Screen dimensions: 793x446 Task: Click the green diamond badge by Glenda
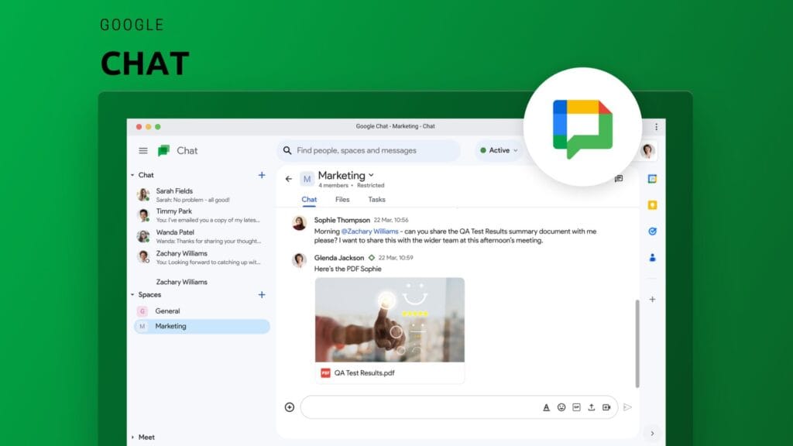tap(372, 257)
